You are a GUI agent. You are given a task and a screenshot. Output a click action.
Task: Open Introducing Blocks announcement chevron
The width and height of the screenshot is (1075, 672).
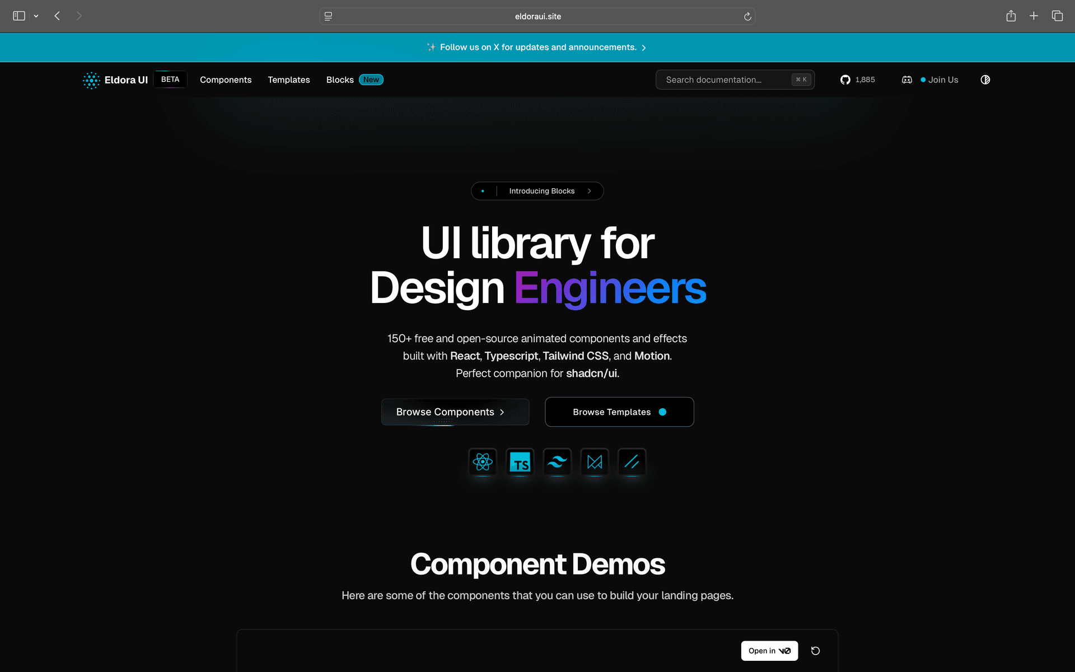point(589,191)
